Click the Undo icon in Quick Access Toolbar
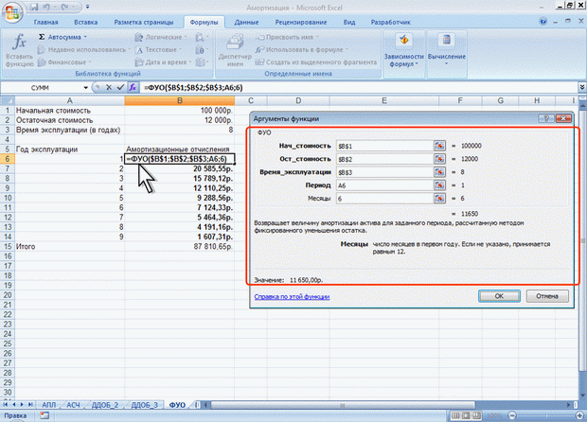 click(x=47, y=7)
